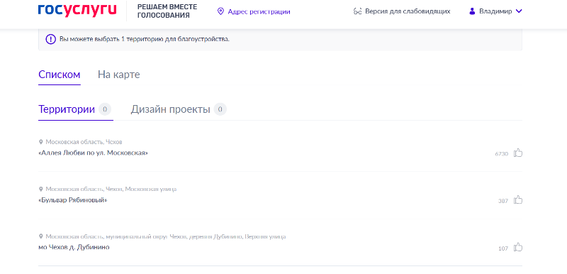567x274 pixels.
Task: Click the user profile icon beside Владимир
Action: click(472, 11)
